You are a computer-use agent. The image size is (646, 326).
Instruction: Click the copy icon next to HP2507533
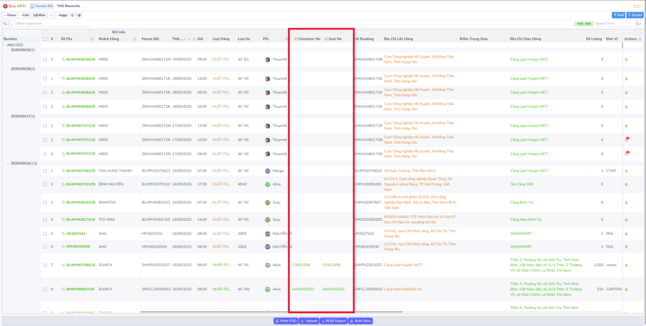pos(63,234)
